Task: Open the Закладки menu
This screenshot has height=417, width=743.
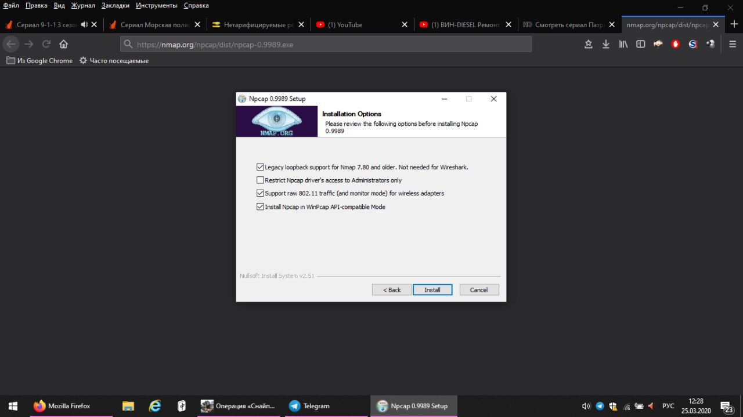Action: coord(116,5)
